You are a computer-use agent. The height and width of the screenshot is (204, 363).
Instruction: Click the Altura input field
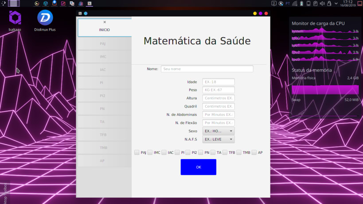219,98
